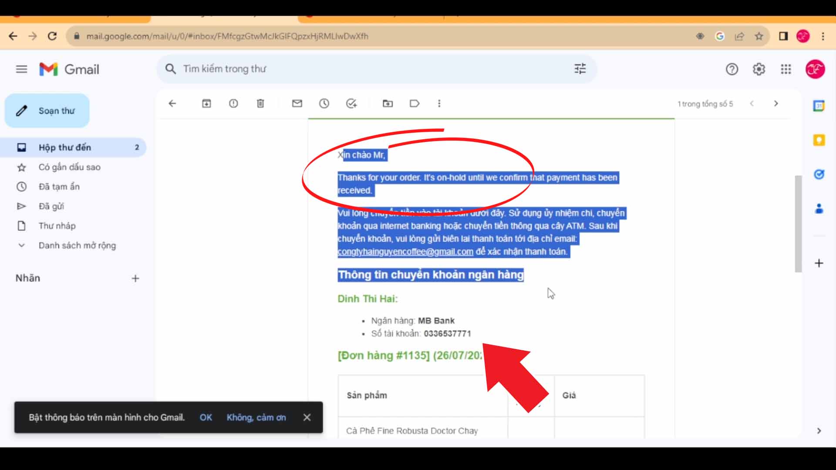836x470 pixels.
Task: Open Google Calendar side panel
Action: [x=819, y=106]
